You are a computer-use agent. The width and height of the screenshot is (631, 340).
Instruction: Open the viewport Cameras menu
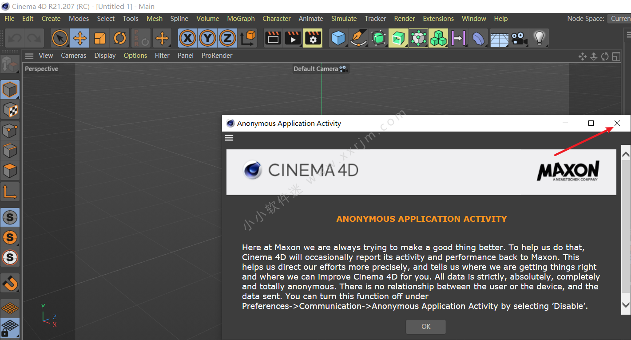(x=74, y=56)
